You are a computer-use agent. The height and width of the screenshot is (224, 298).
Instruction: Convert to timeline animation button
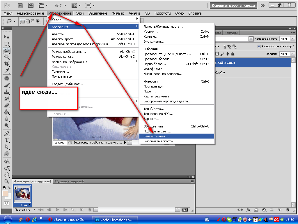[x=185, y=210]
